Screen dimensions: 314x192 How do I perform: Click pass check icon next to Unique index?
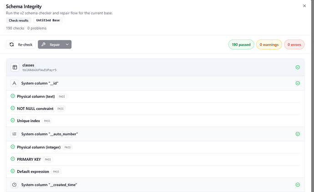[x=13, y=121]
